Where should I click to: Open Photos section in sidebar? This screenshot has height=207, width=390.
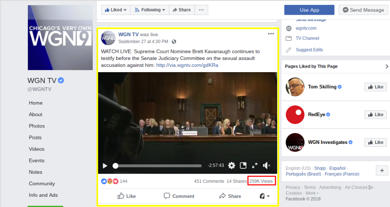coord(37,126)
